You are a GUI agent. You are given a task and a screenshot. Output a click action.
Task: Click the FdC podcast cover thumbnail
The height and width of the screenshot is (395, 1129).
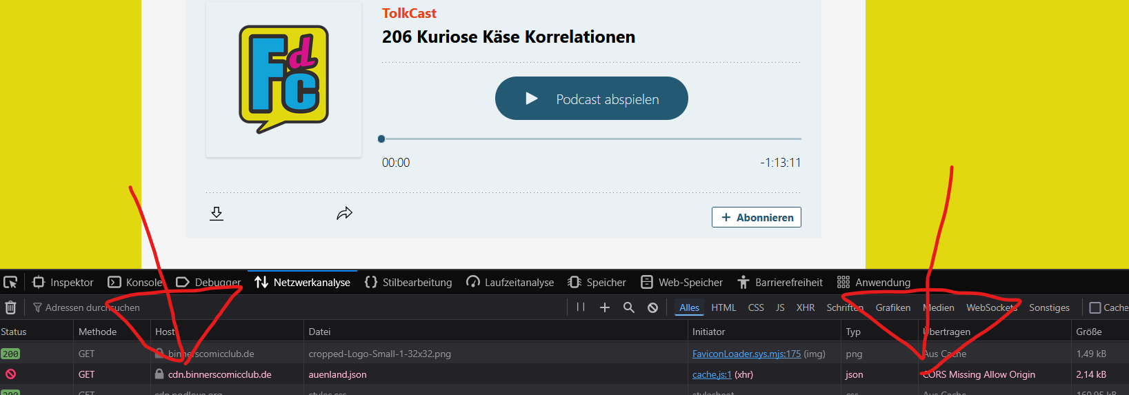tap(283, 79)
